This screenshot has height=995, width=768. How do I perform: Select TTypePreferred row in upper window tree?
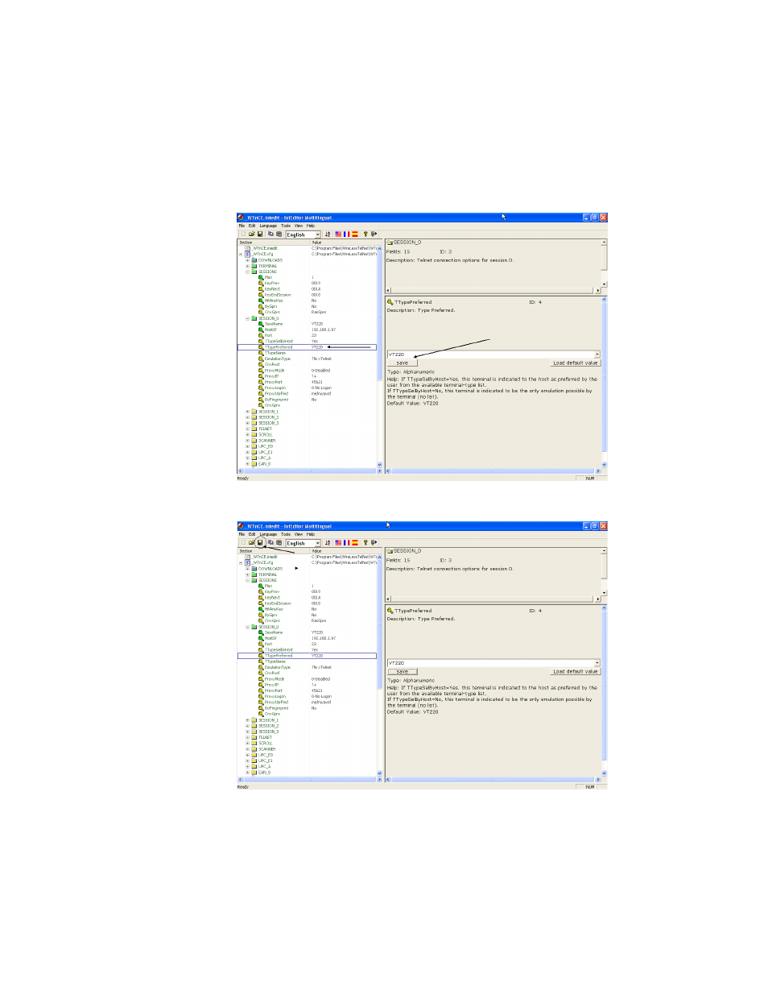[x=307, y=347]
